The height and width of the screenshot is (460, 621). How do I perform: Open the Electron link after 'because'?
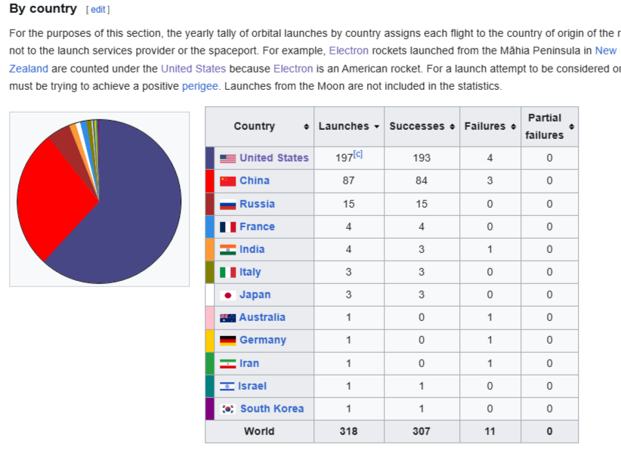coord(293,69)
